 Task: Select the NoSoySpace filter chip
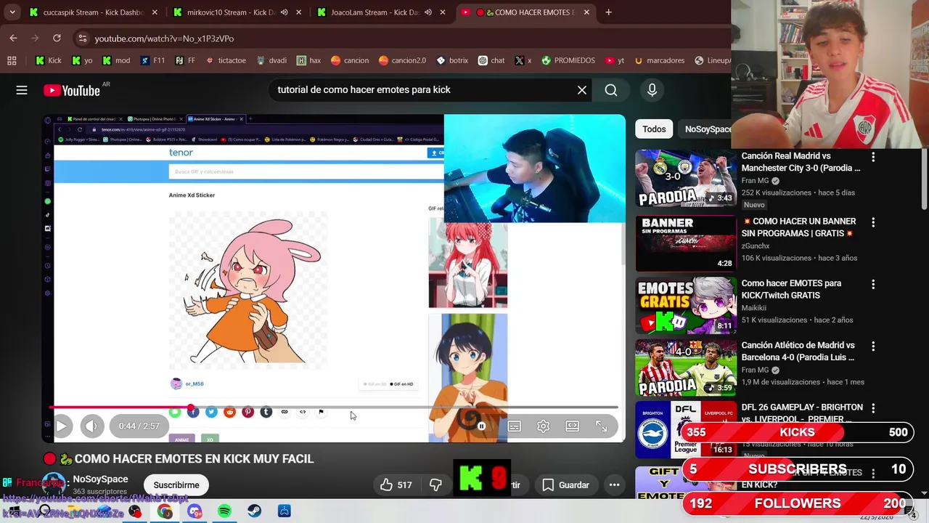[x=708, y=129]
